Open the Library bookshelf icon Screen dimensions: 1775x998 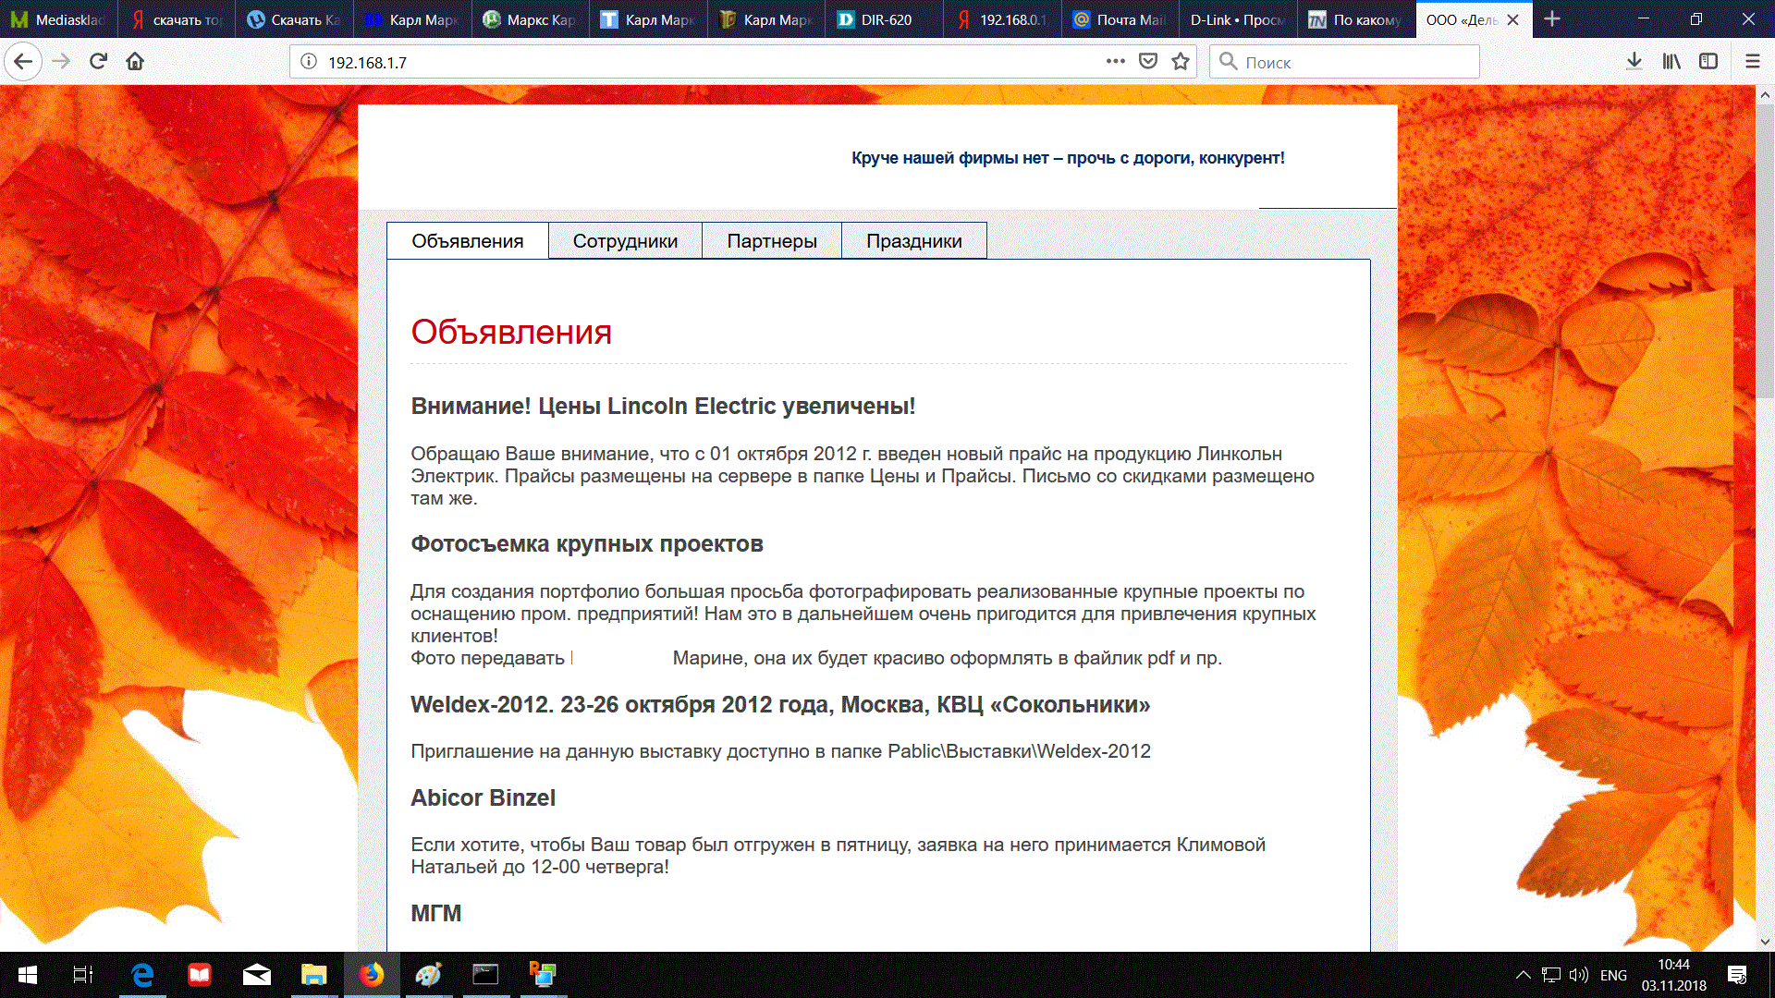tap(1671, 62)
